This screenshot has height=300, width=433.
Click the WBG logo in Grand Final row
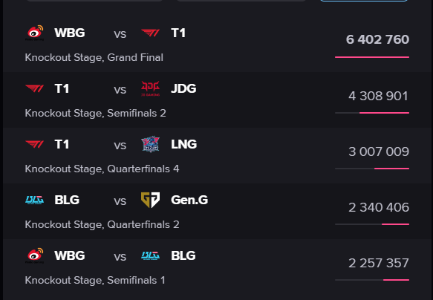(x=34, y=33)
